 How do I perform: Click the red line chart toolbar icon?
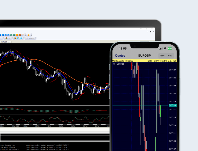tap(23, 35)
